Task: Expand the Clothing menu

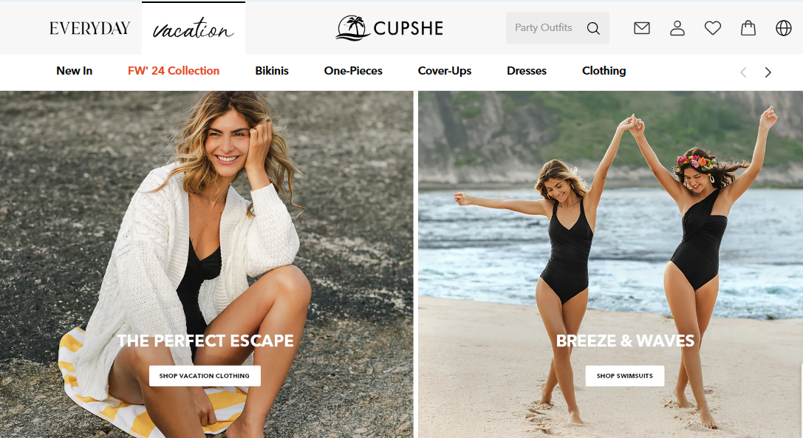Action: pyautogui.click(x=604, y=71)
